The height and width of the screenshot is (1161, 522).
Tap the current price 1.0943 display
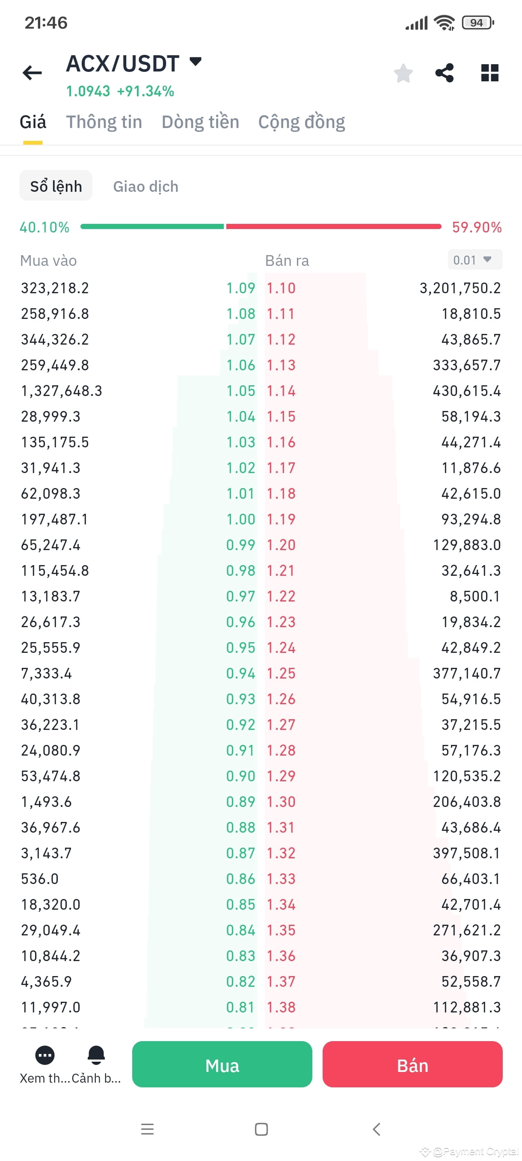pos(88,91)
